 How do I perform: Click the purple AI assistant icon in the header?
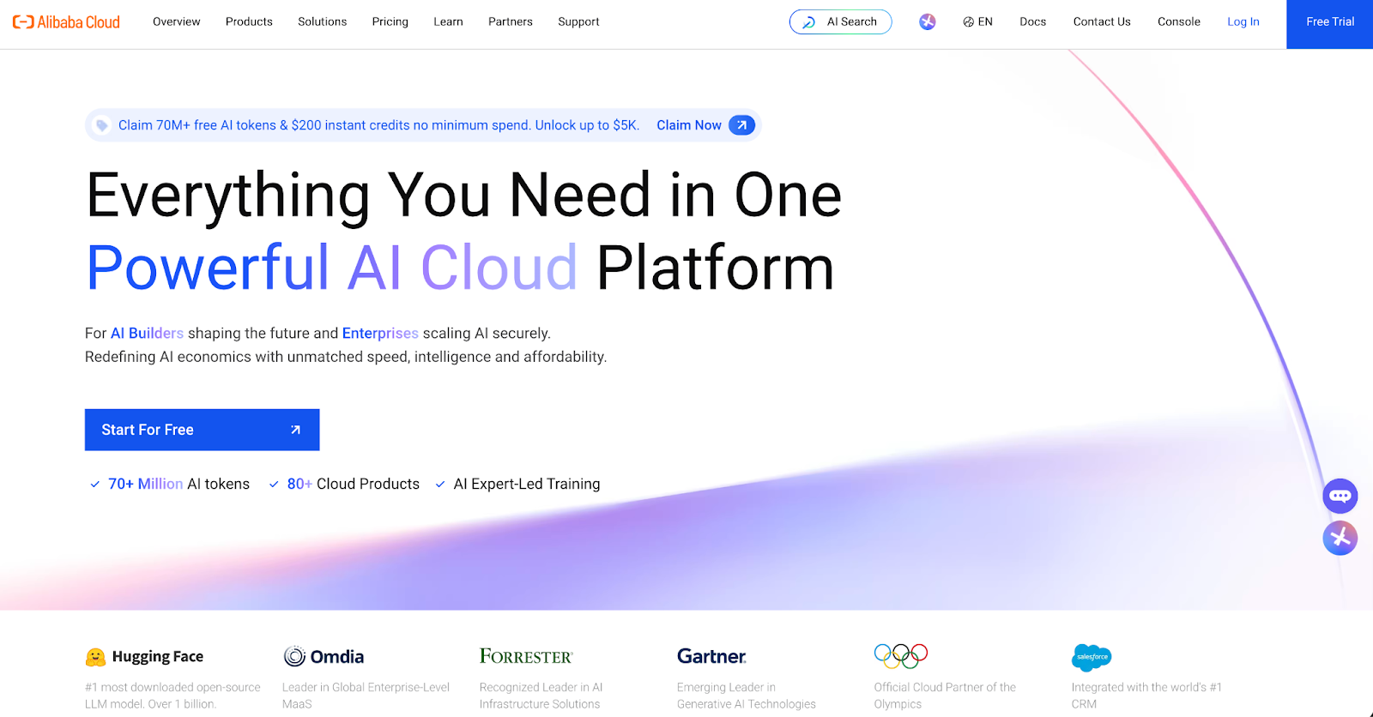pos(928,22)
